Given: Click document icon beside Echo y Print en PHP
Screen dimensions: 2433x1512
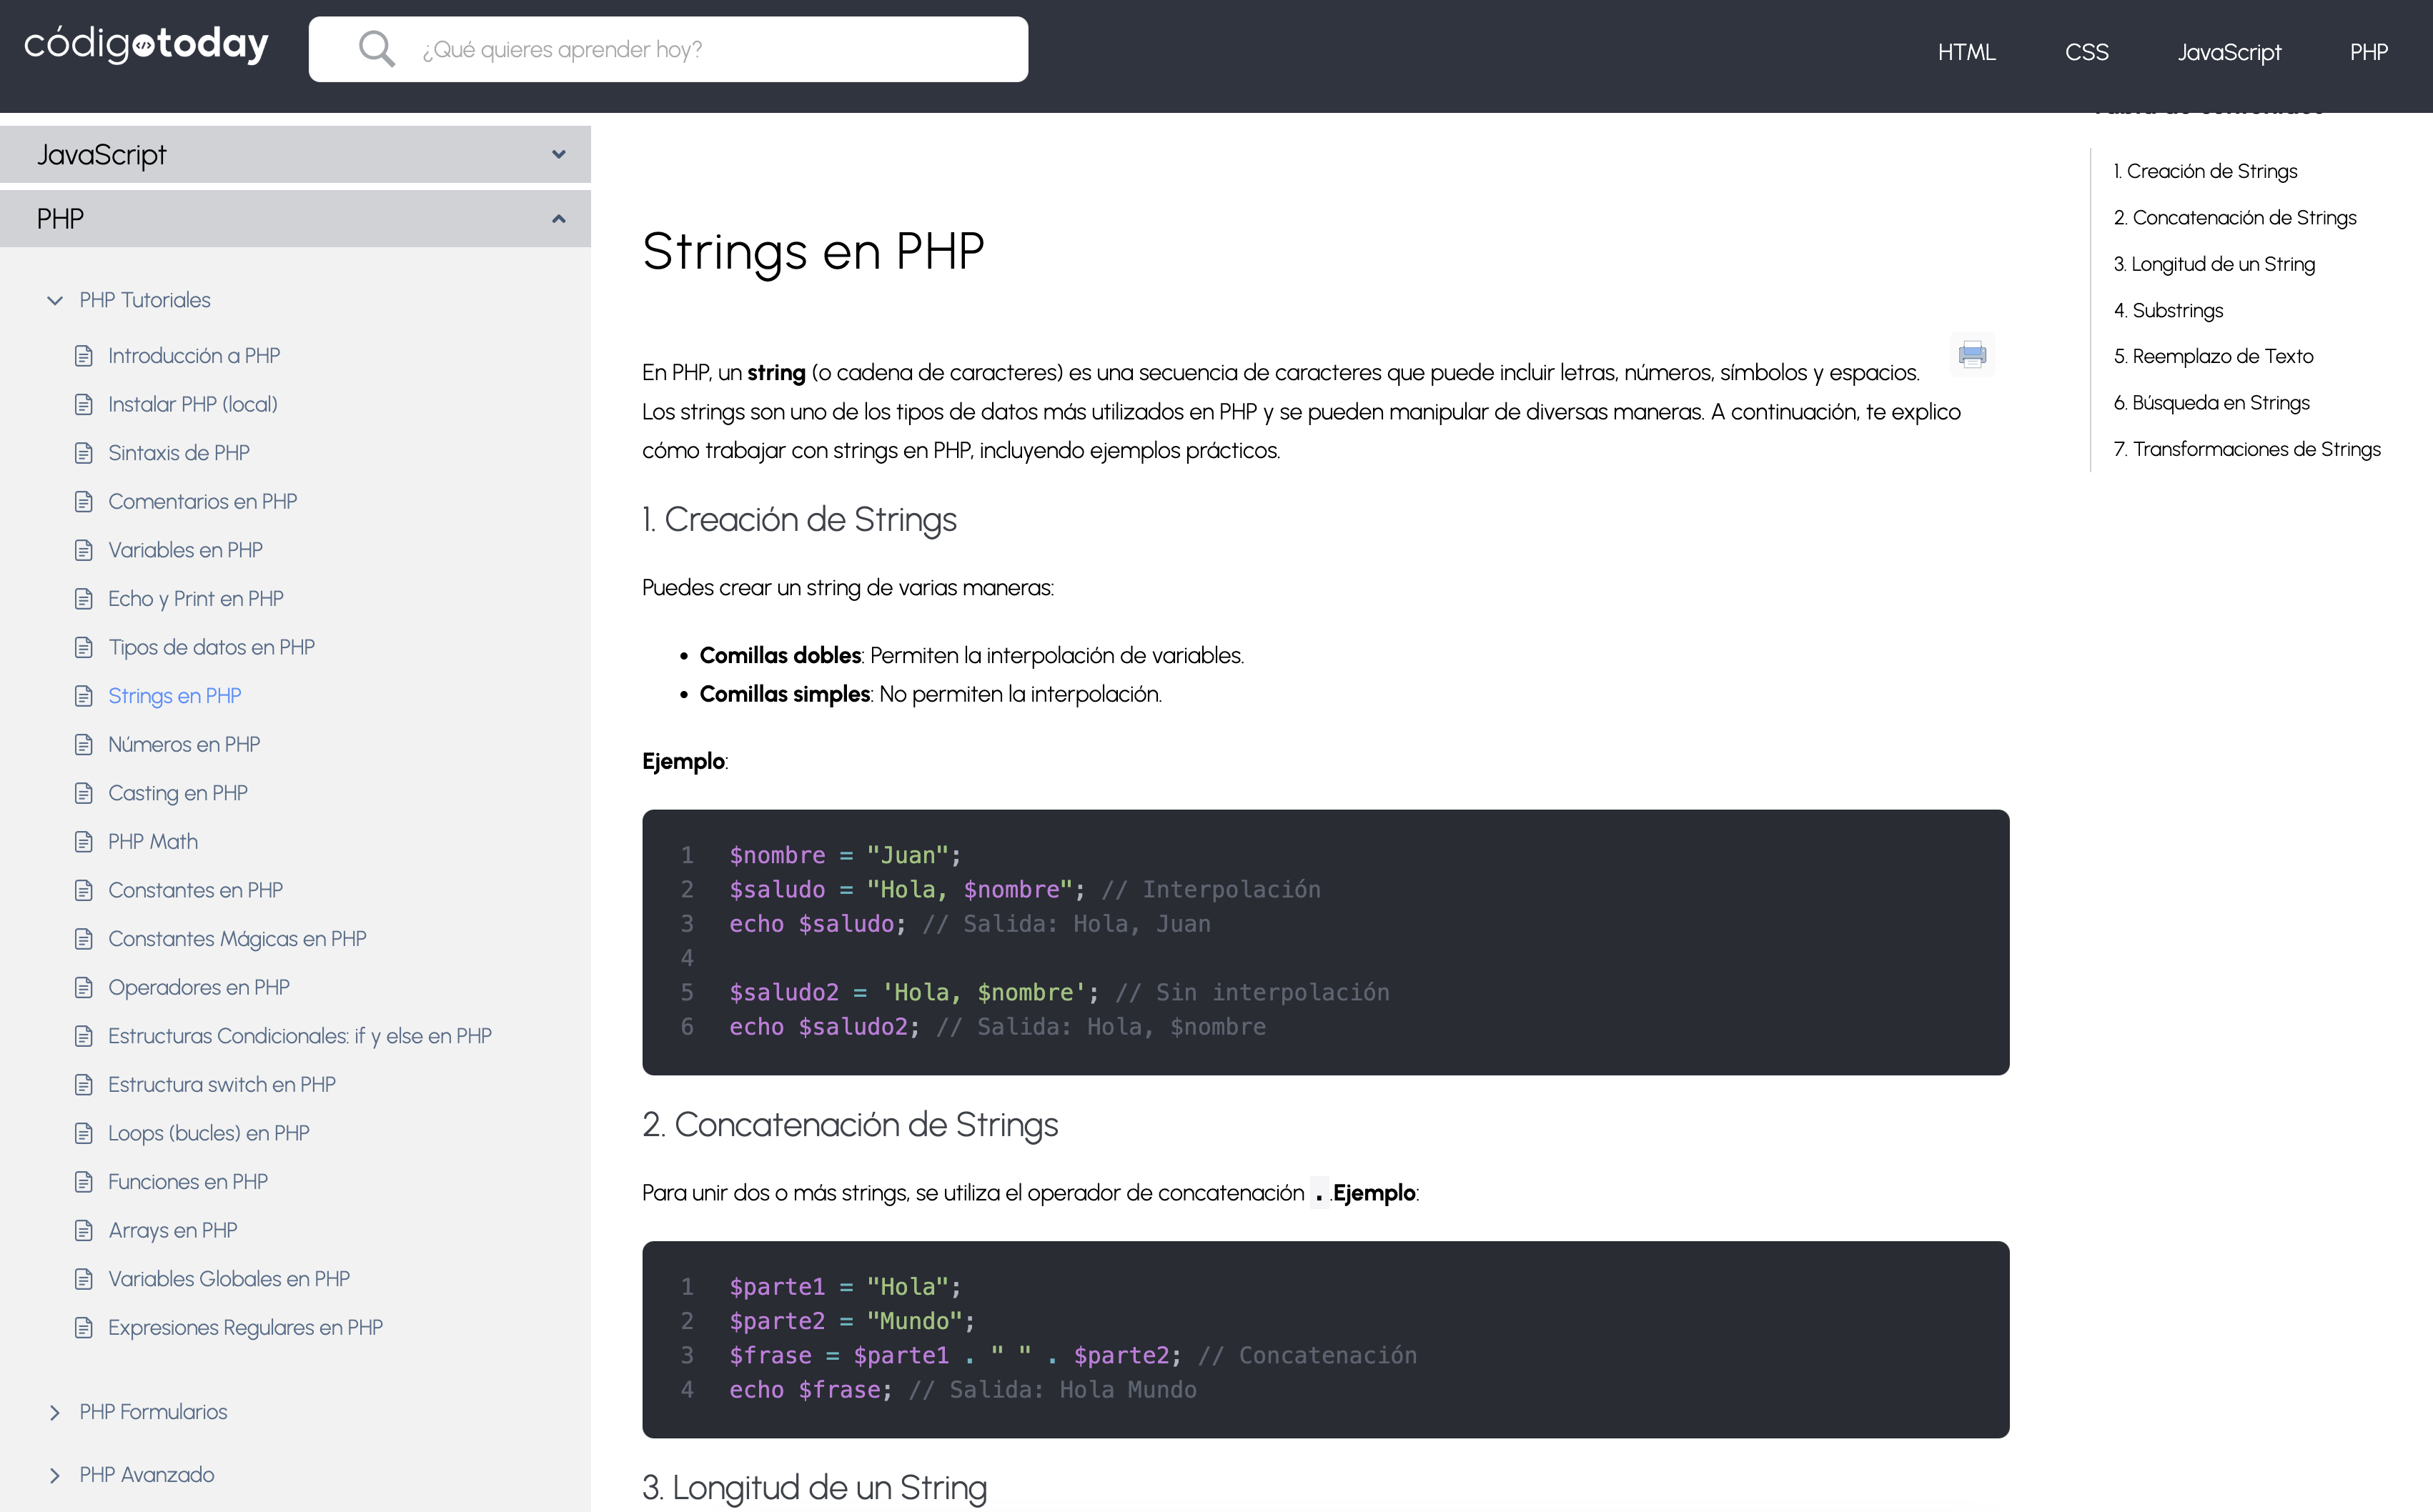Looking at the screenshot, I should (84, 599).
